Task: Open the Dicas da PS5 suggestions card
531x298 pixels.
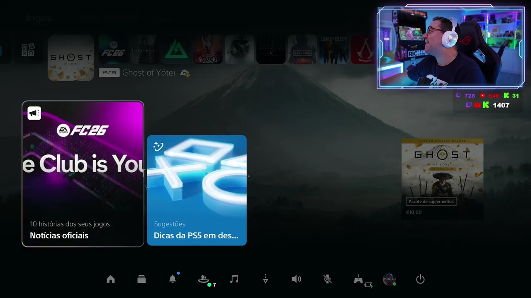Action: pyautogui.click(x=197, y=190)
